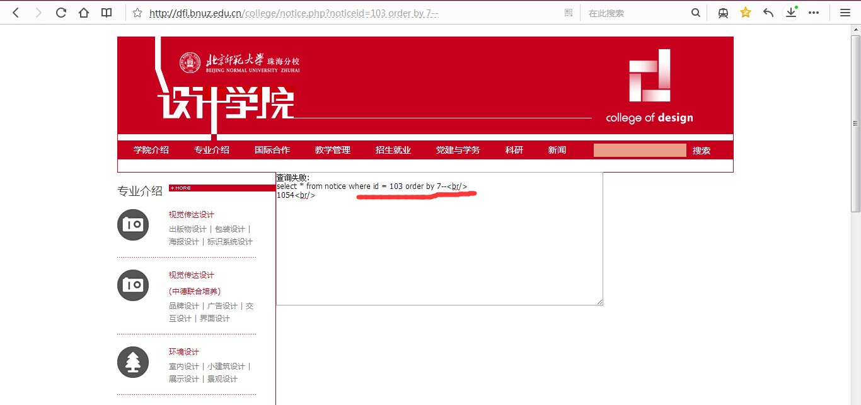Click the 专业介绍 sidebar heading
The width and height of the screenshot is (861, 405).
(x=140, y=191)
